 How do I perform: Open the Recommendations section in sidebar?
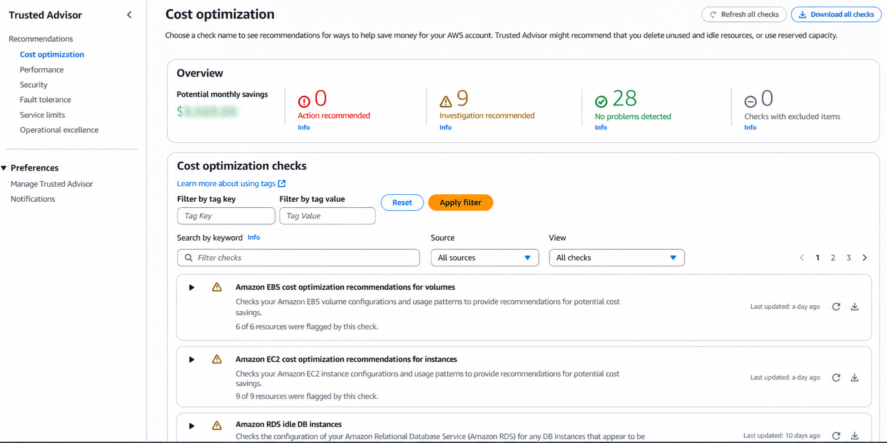point(41,39)
